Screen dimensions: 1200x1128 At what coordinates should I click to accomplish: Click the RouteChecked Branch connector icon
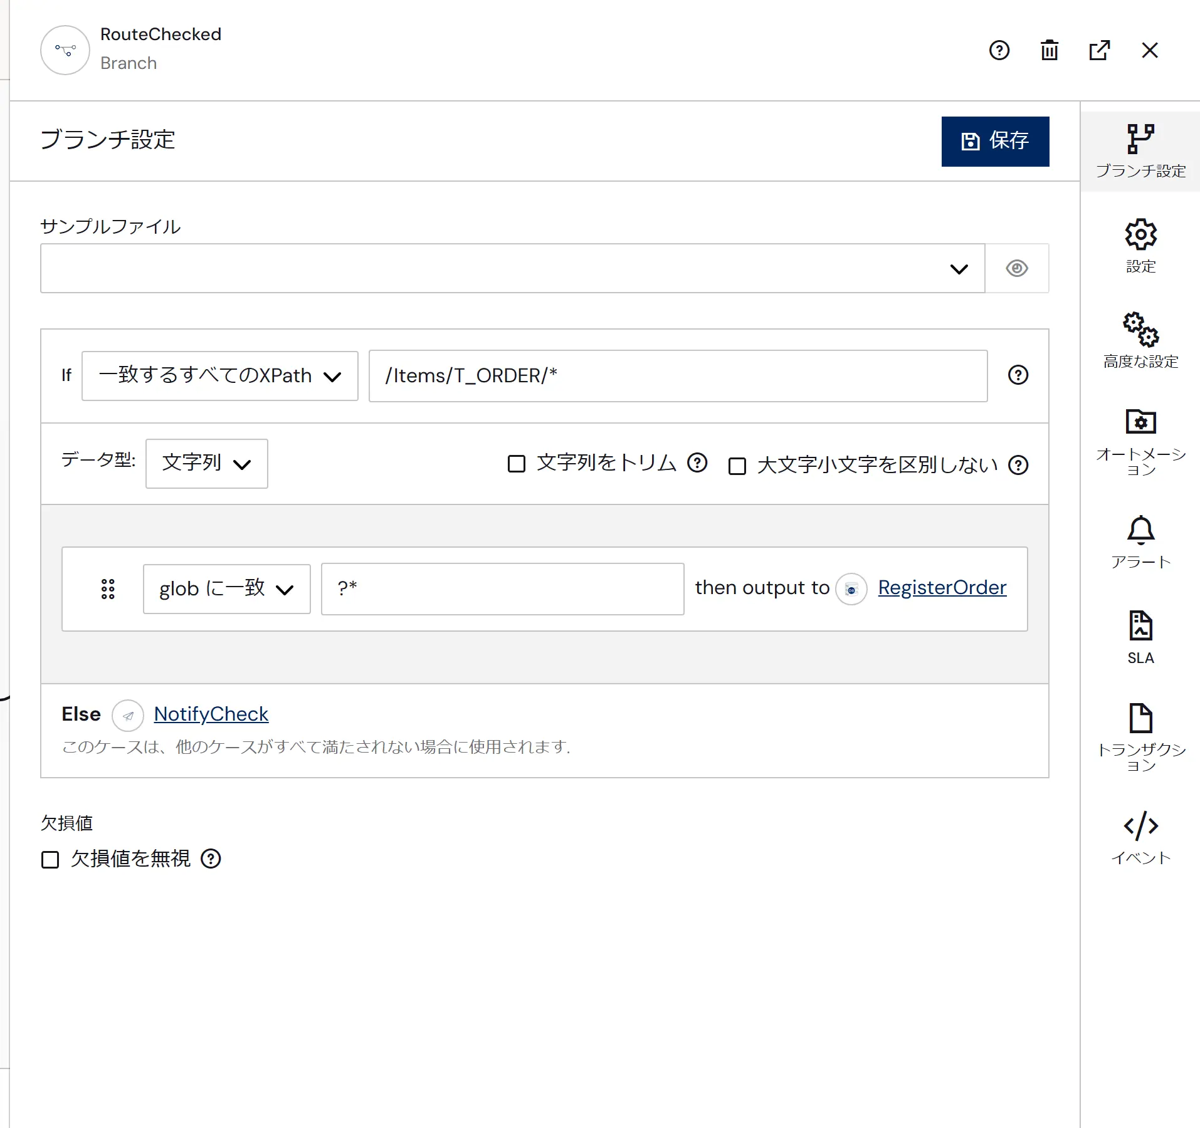(65, 50)
